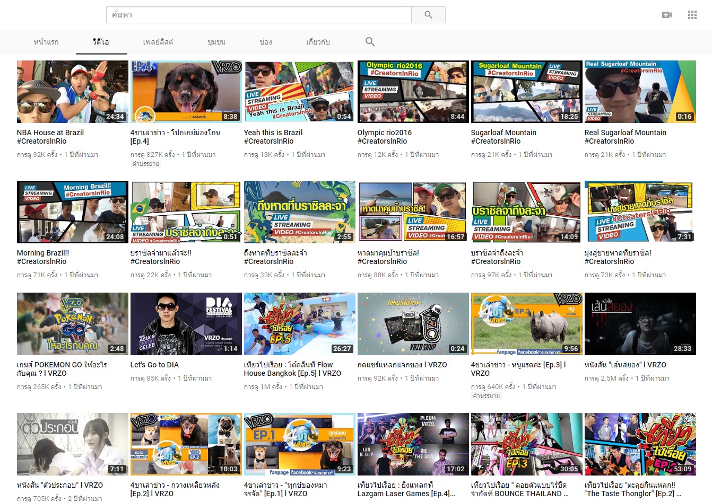Click the หนังสั้น "เส้นสยอง" title
712x502 pixels.
[x=626, y=365]
